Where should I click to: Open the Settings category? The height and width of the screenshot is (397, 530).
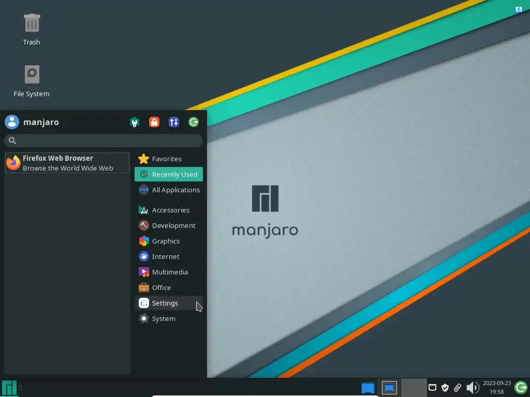point(169,303)
